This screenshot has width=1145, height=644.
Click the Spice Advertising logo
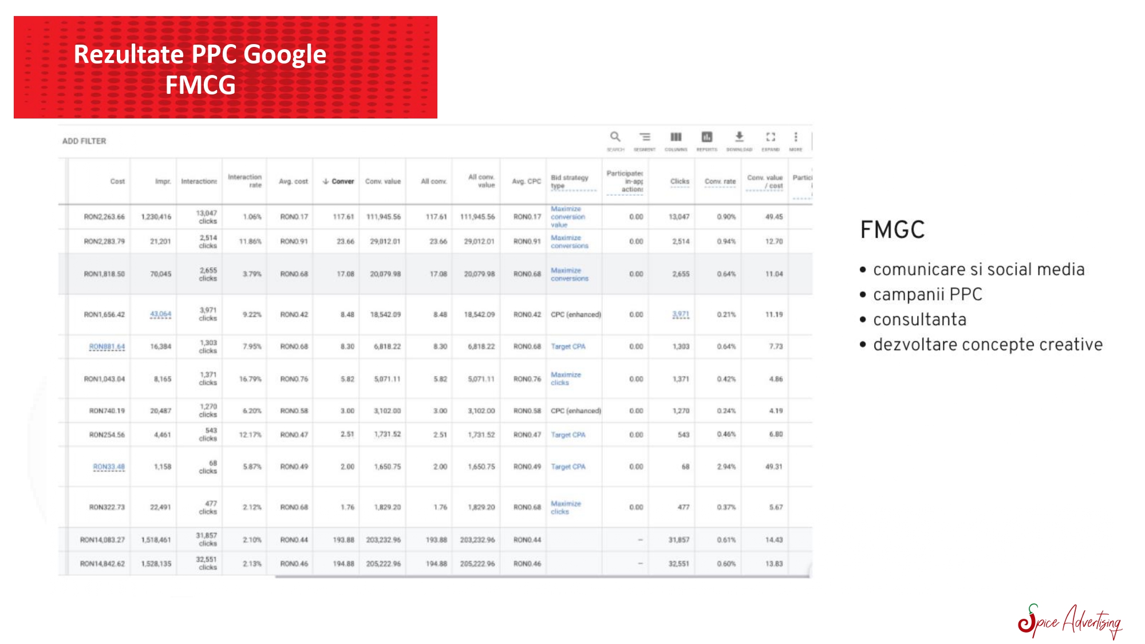(x=1069, y=622)
